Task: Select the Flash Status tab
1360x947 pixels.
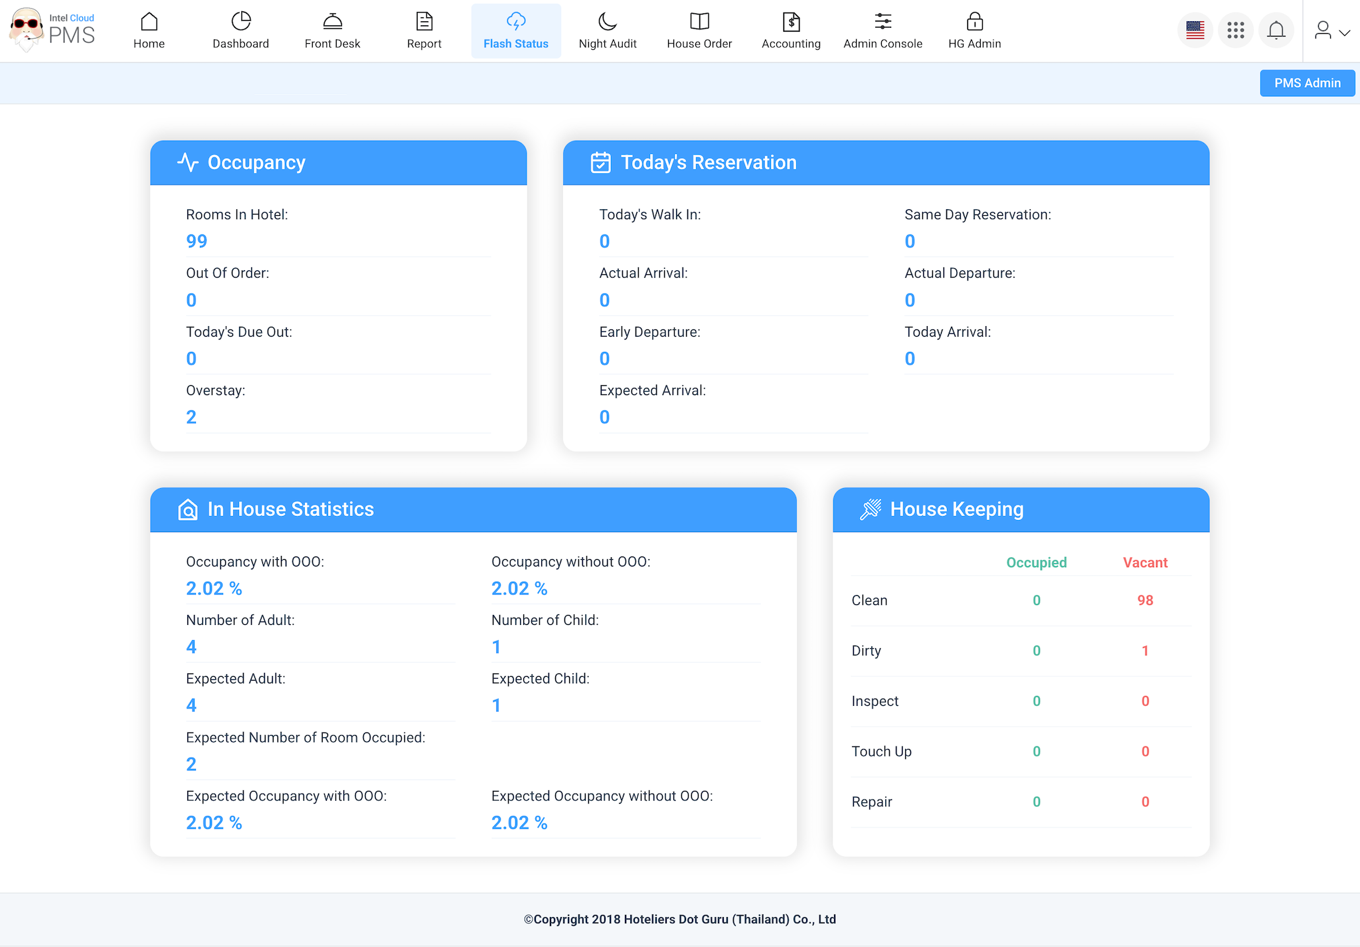Action: pyautogui.click(x=516, y=31)
